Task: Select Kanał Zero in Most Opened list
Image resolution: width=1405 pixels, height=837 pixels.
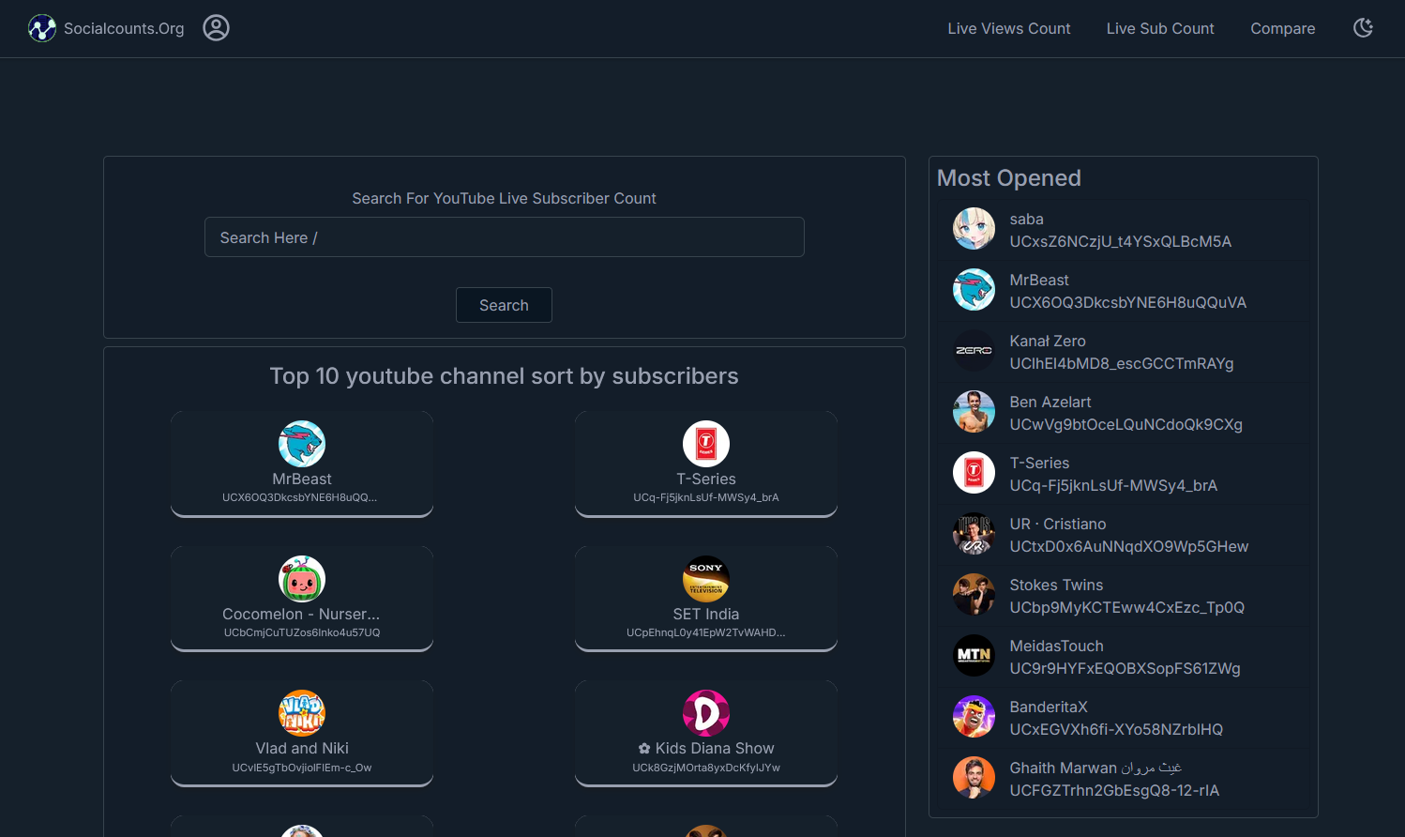Action: click(1048, 341)
